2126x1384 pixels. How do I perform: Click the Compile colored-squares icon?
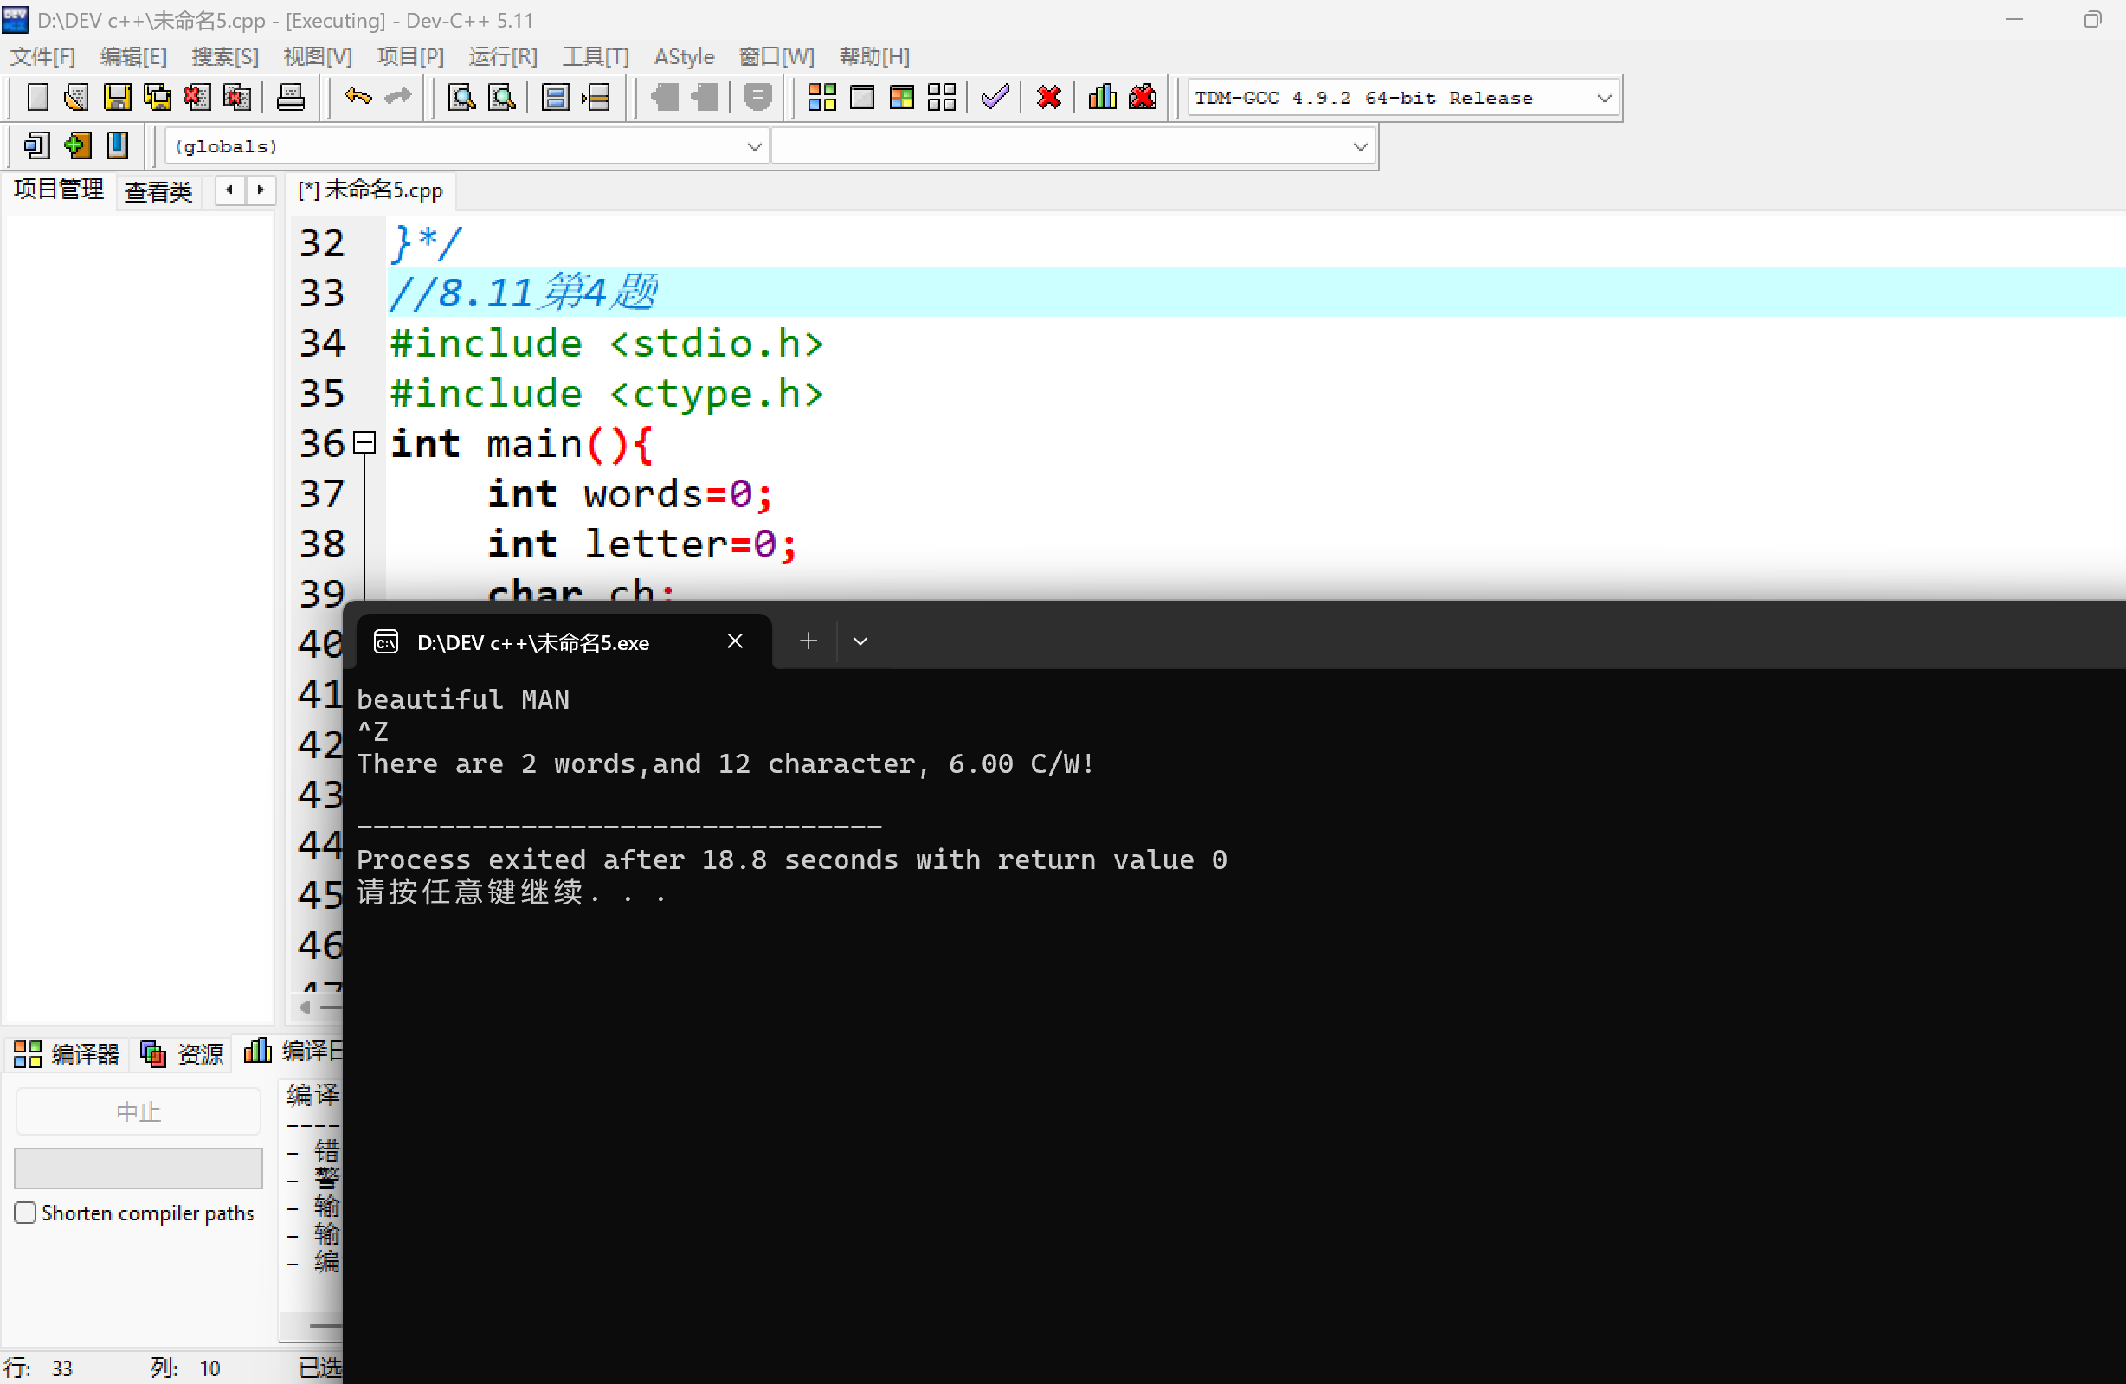[x=821, y=97]
